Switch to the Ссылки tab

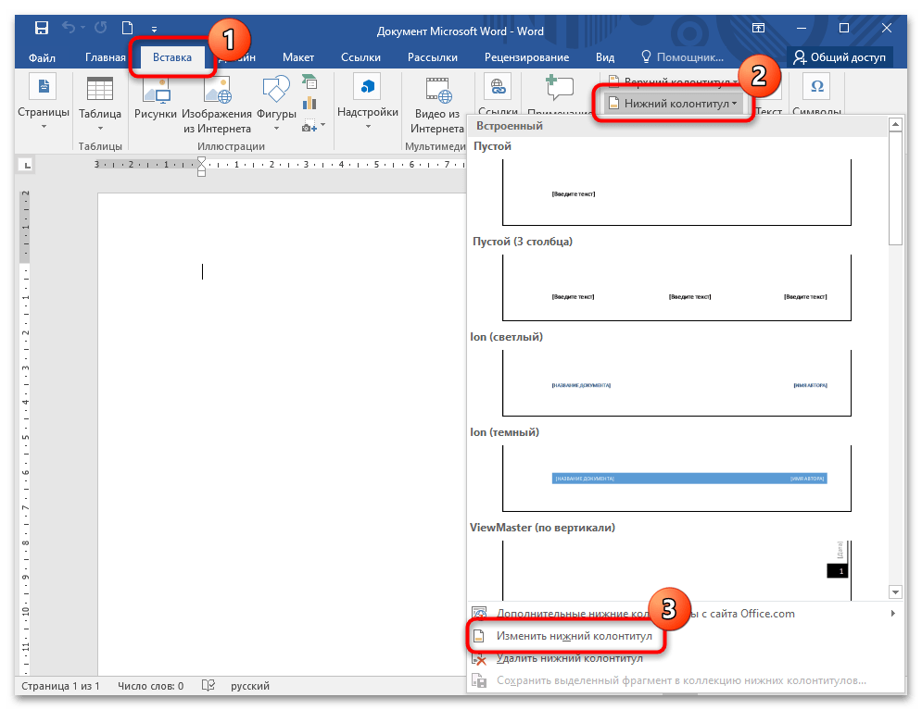click(360, 57)
